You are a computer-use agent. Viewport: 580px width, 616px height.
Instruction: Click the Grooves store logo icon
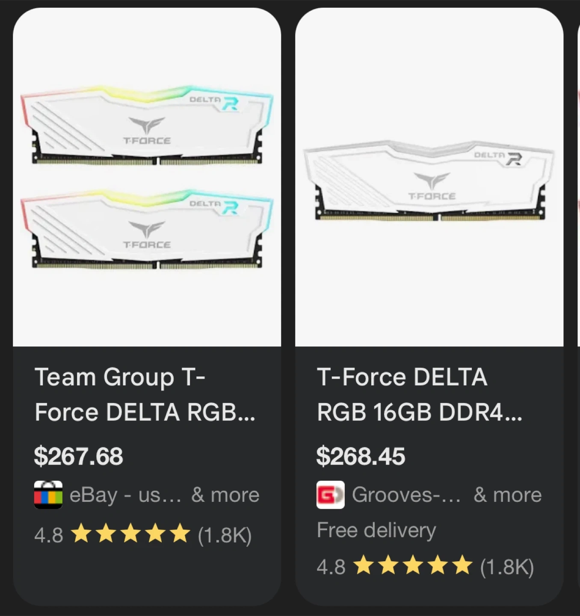coord(330,495)
